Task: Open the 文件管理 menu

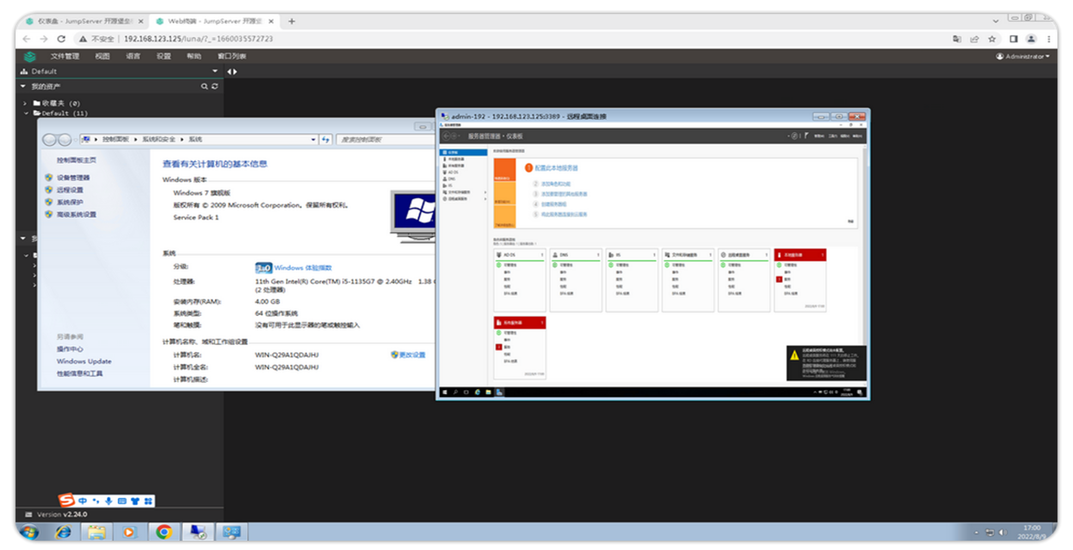Action: pyautogui.click(x=65, y=57)
